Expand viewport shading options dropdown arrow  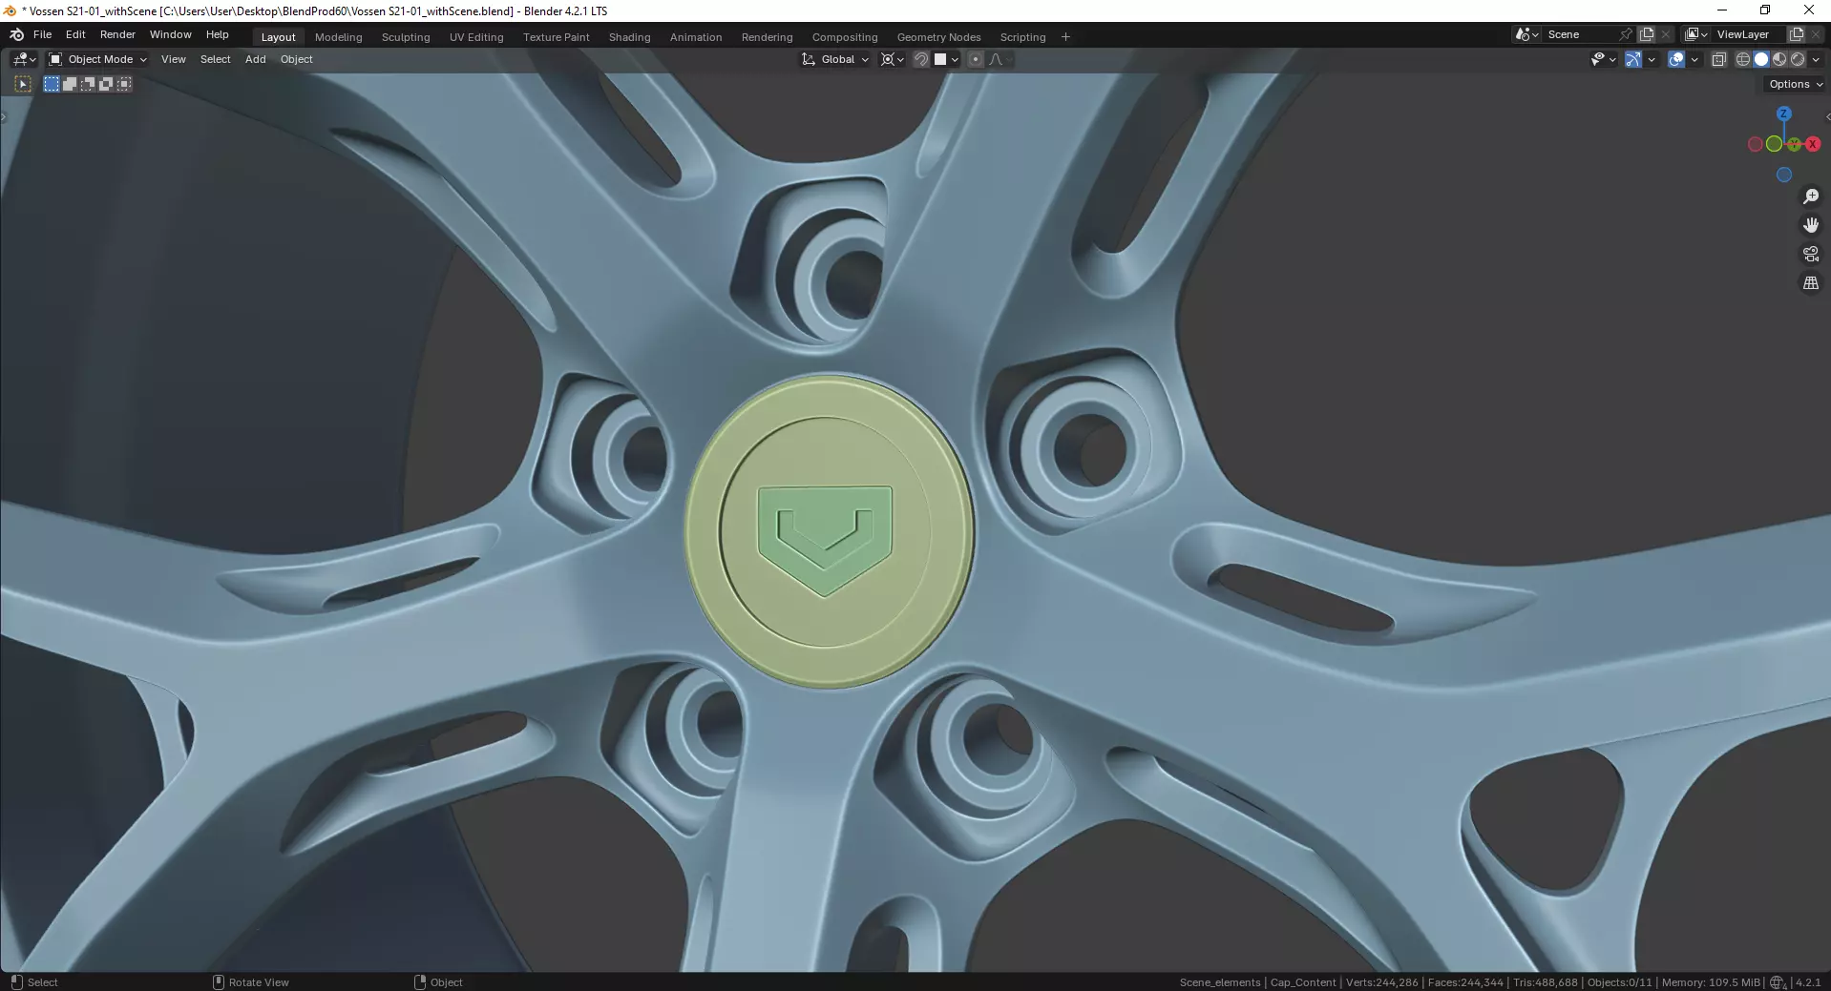(1816, 59)
